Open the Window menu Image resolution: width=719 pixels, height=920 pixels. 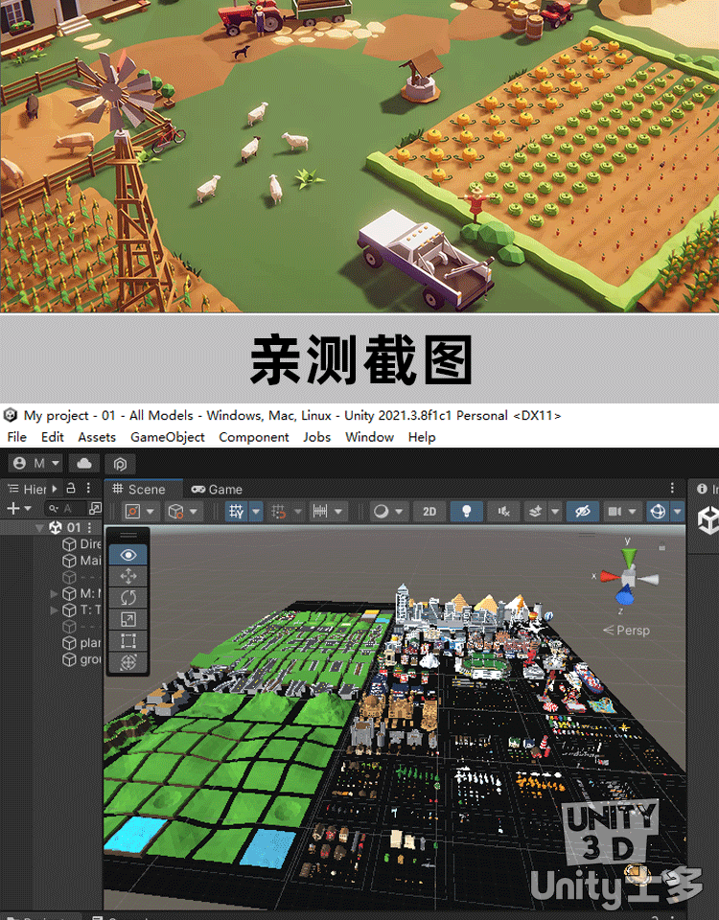point(370,437)
